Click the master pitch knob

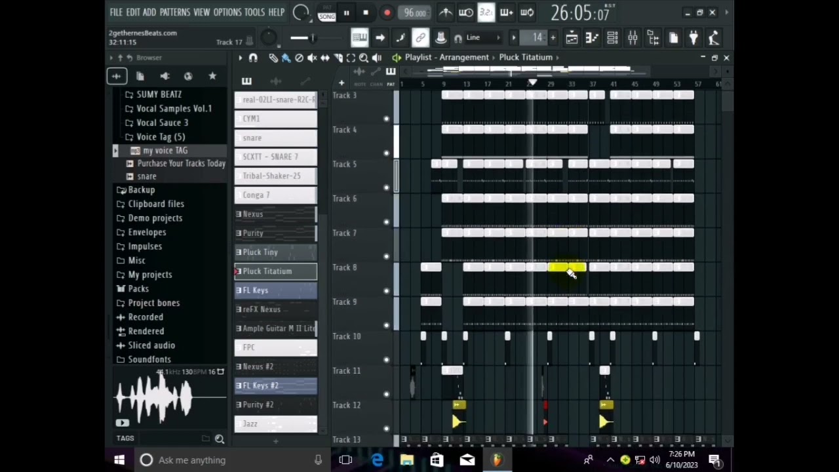[268, 37]
